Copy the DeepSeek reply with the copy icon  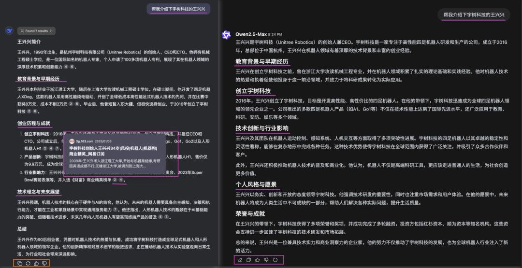20,263
